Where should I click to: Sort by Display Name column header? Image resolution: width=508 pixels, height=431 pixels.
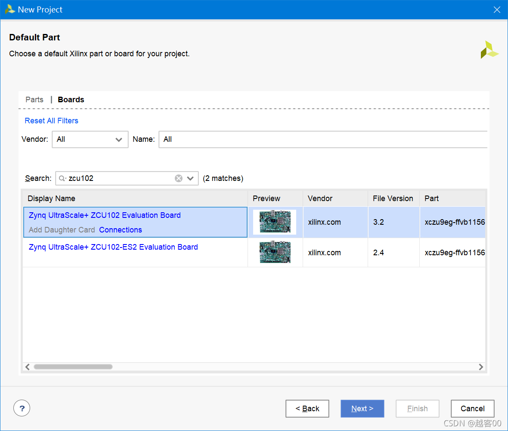click(136, 199)
